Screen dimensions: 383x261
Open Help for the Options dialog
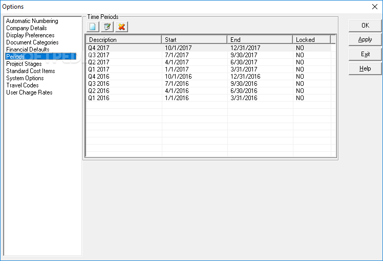click(365, 68)
